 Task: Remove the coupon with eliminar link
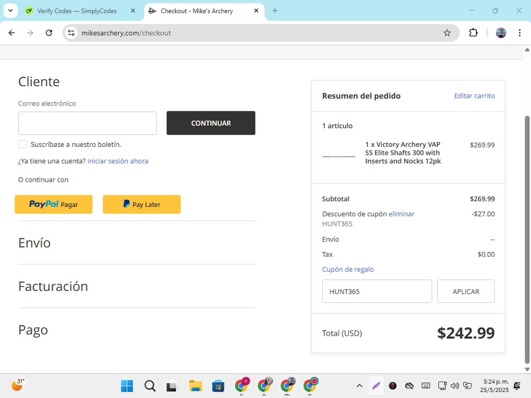click(401, 214)
